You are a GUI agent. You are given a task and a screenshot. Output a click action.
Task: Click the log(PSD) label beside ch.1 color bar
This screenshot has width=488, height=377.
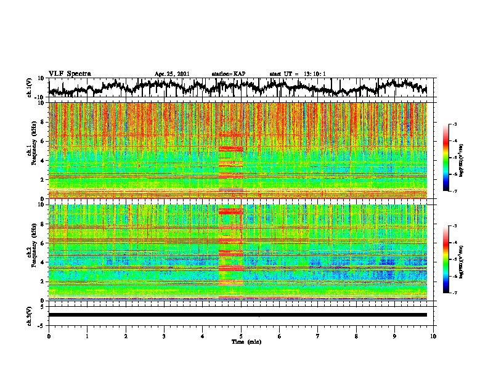tap(461, 160)
